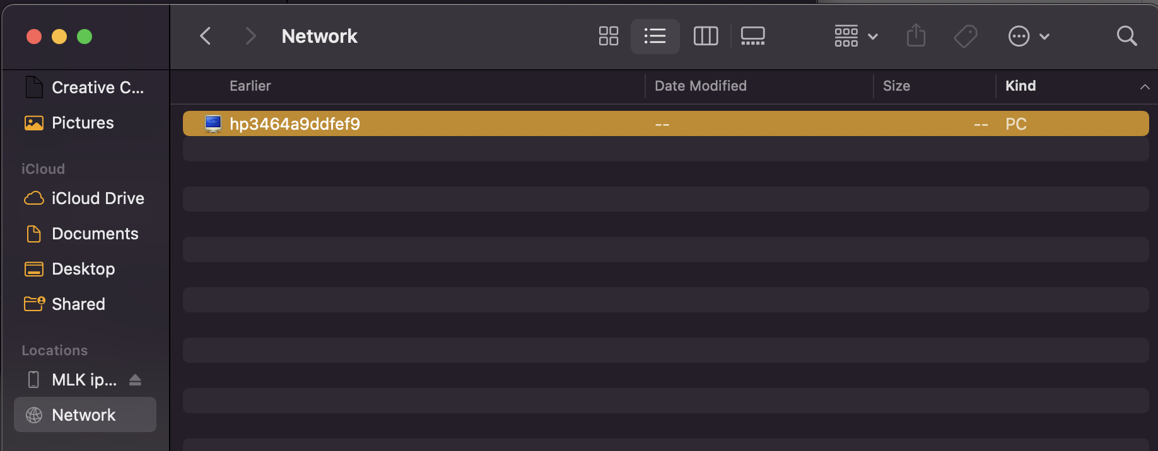Open Pictures in the sidebar
This screenshot has height=451, width=1158.
(83, 123)
